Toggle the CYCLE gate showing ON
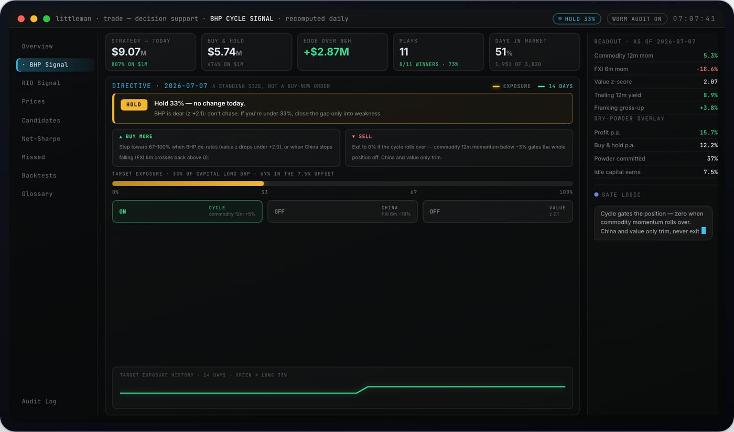Viewport: 734px width, 432px height. (x=187, y=211)
